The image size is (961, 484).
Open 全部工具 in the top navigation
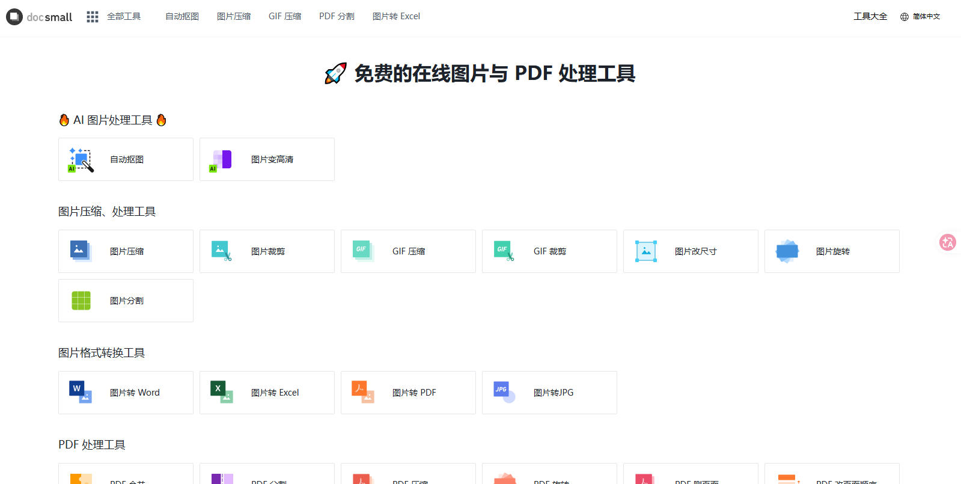124,16
